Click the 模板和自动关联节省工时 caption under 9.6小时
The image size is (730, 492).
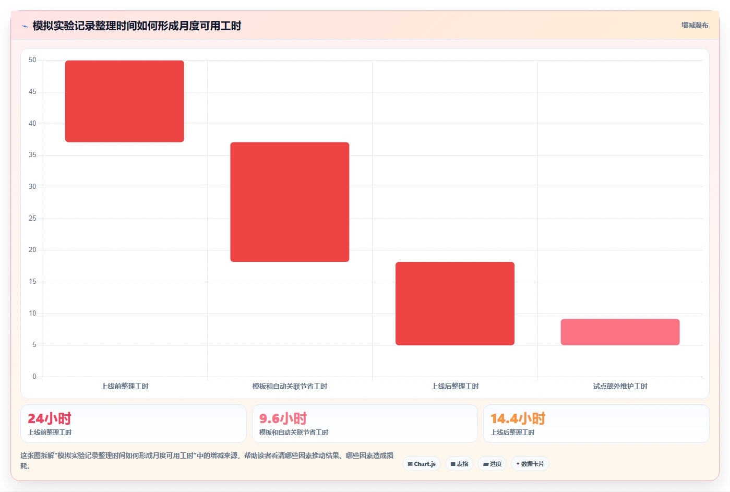(294, 433)
